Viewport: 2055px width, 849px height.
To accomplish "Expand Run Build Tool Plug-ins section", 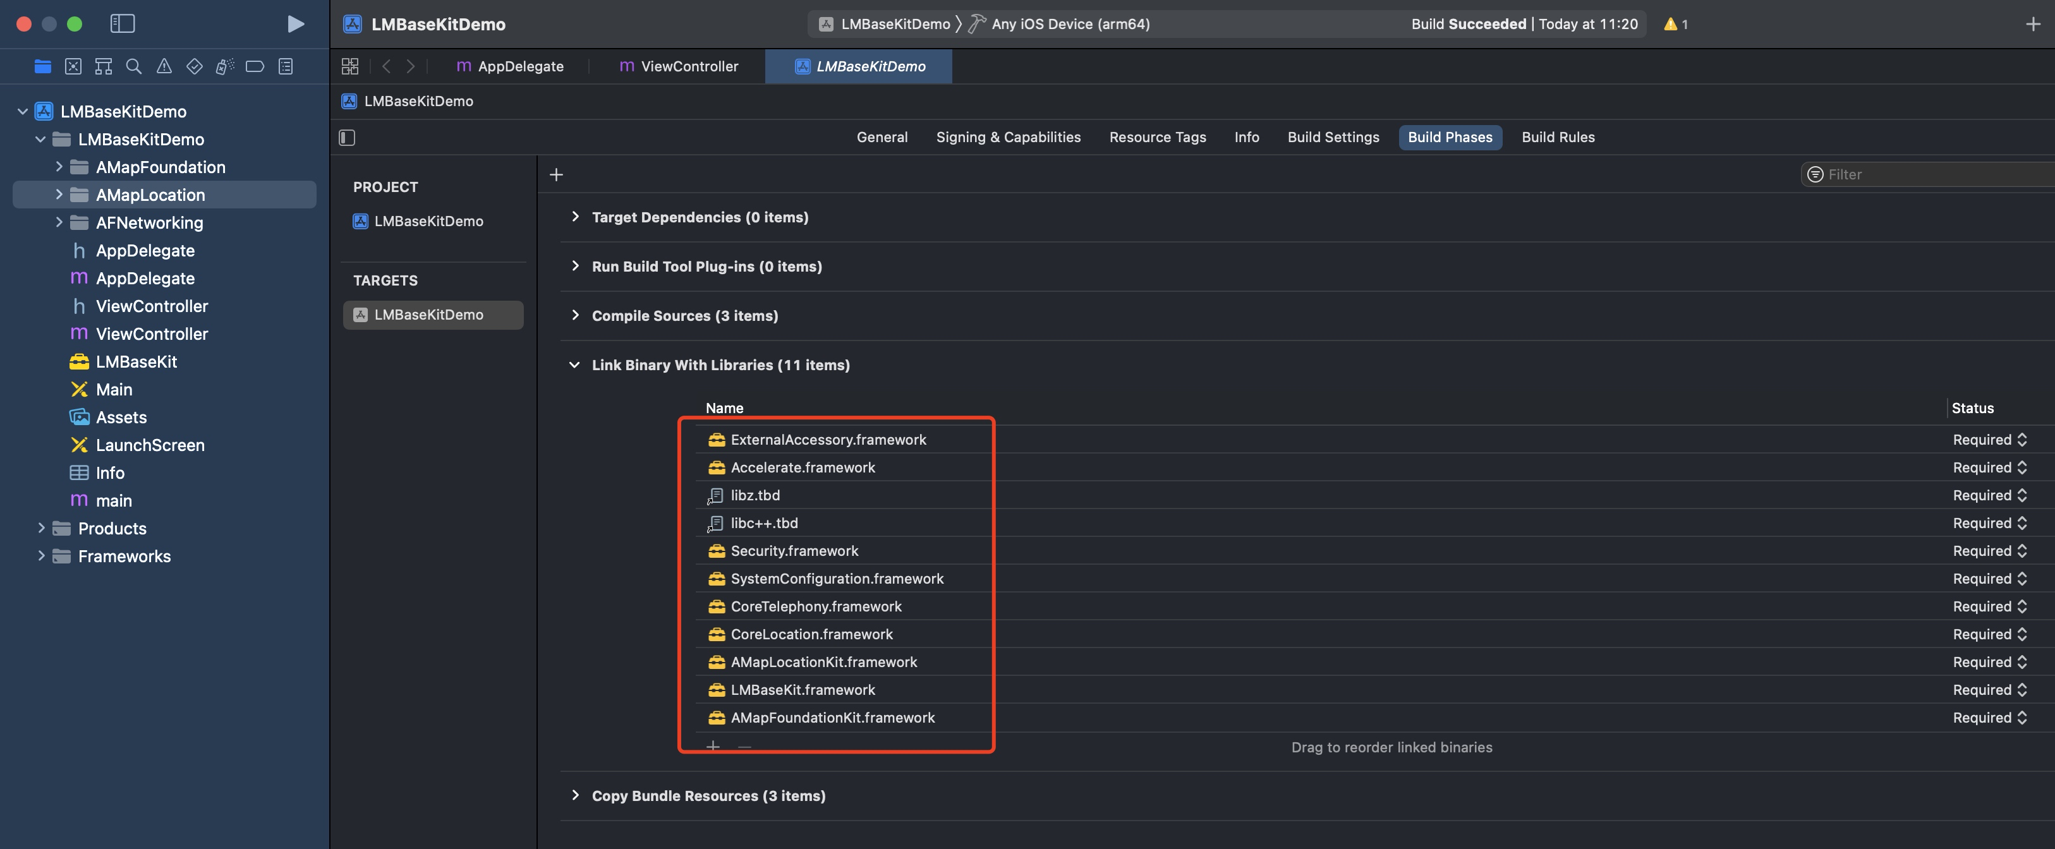I will (x=575, y=266).
